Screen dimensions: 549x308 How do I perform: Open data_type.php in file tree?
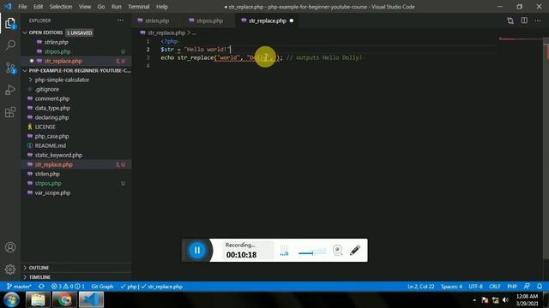52,109
